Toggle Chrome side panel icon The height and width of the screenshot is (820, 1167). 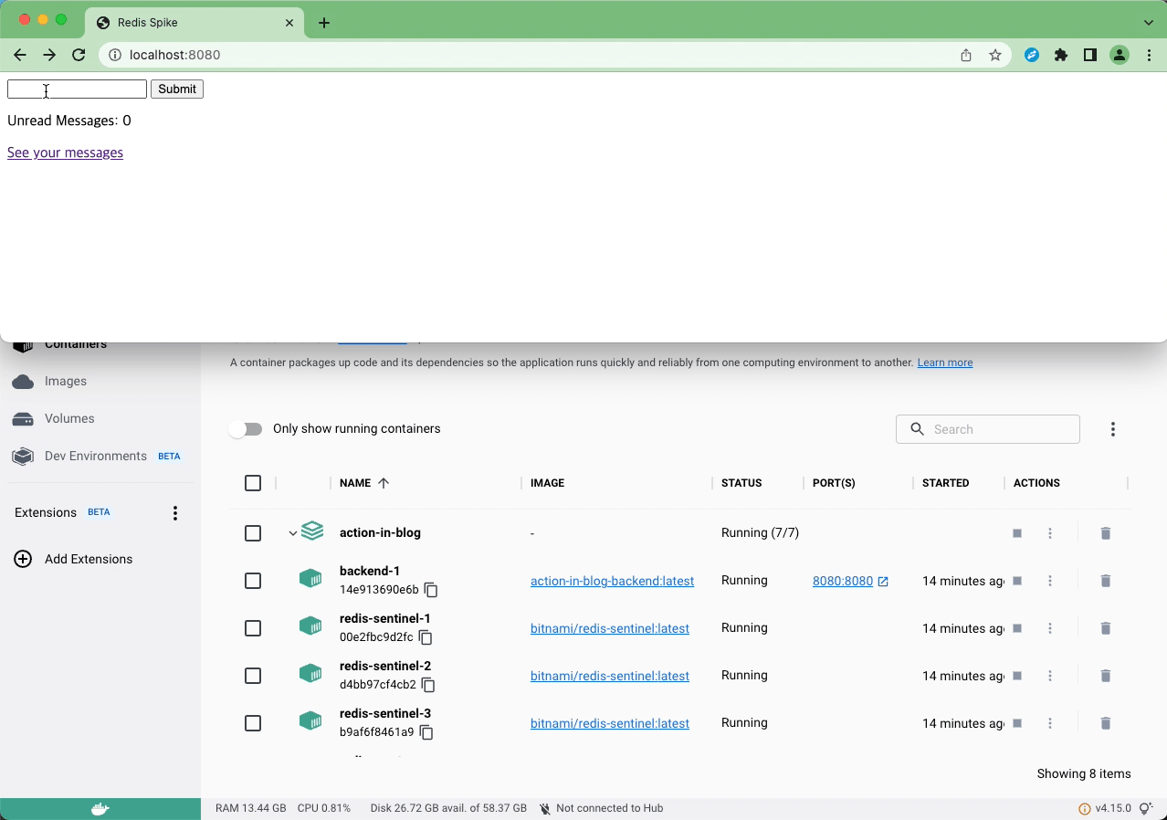click(x=1089, y=55)
